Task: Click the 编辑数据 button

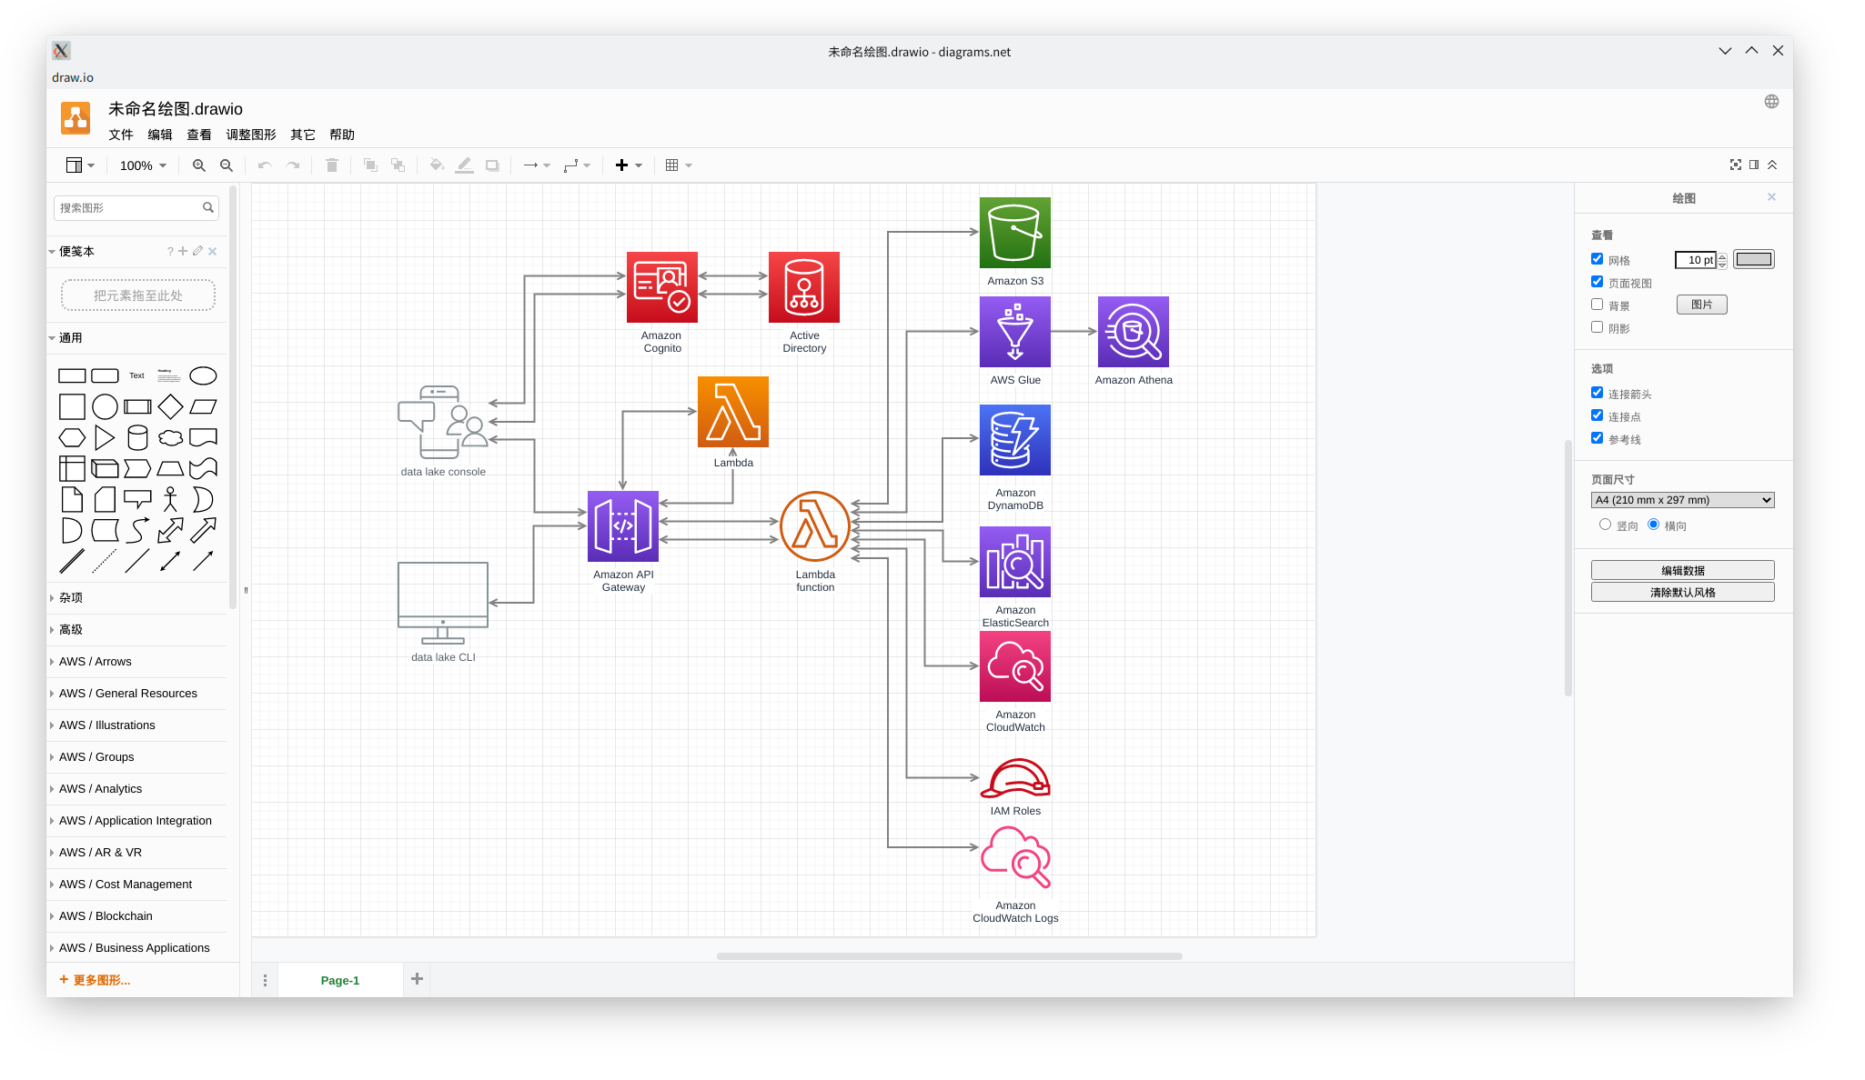Action: (1681, 570)
